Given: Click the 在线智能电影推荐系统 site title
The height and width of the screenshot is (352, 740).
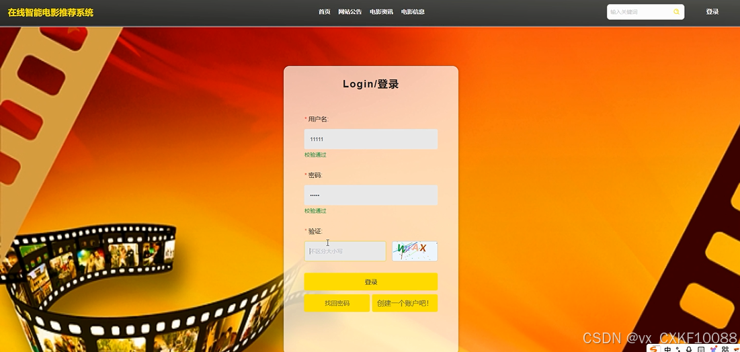Looking at the screenshot, I should [50, 12].
